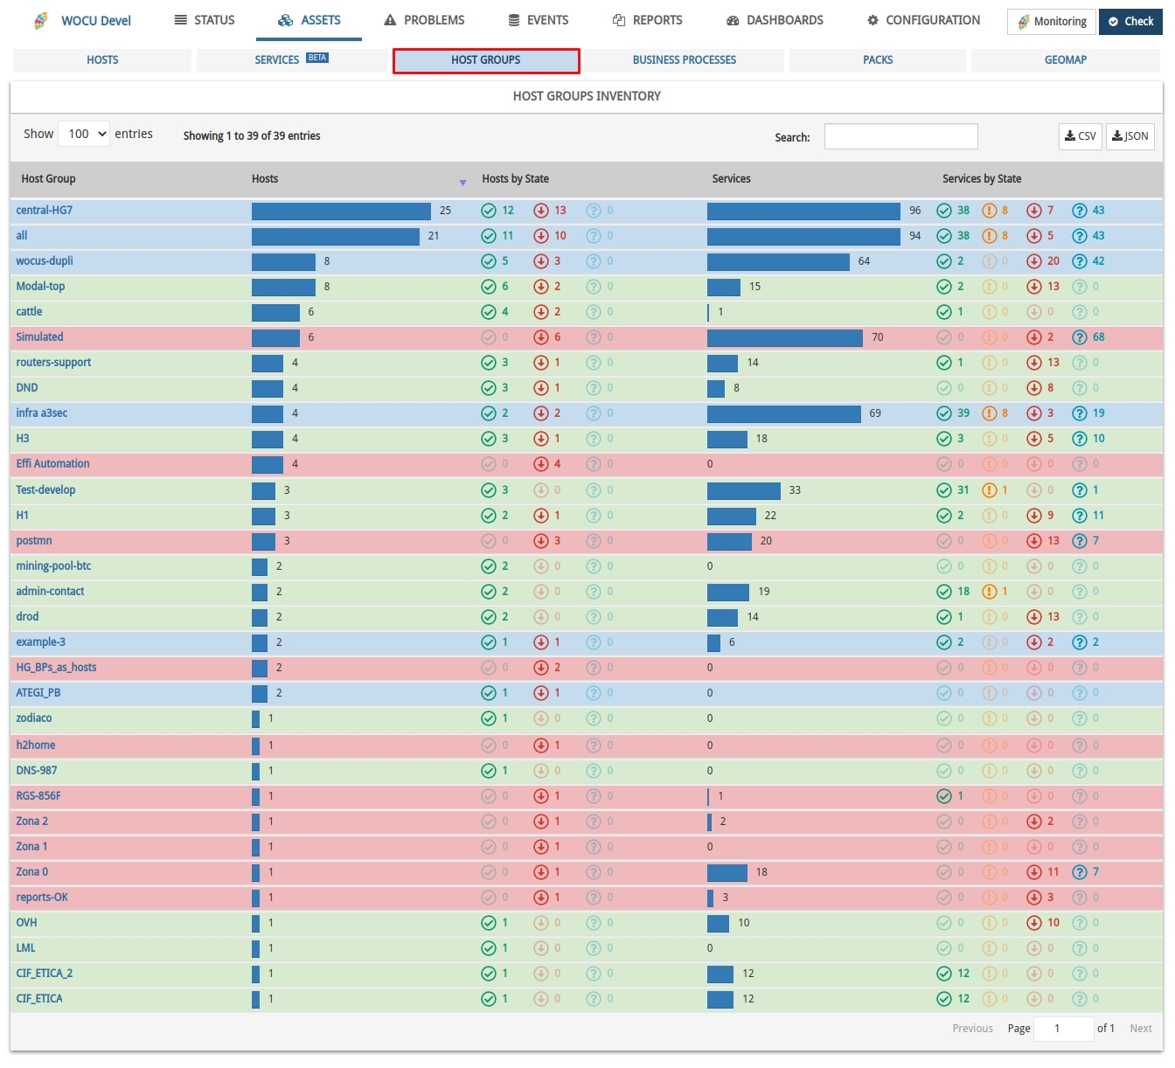1175x1068 pixels.
Task: Click the unknown services icon in example-3 row
Action: [x=1080, y=642]
